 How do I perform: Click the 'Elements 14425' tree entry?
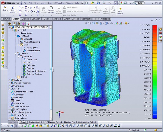click(x=33, y=51)
